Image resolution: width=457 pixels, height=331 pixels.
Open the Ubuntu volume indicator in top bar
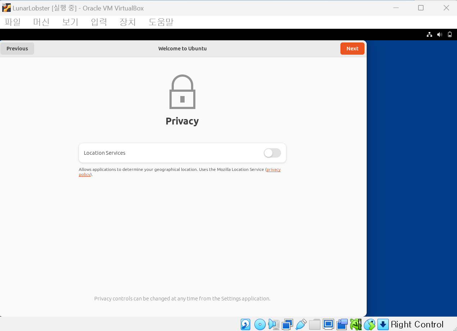pyautogui.click(x=439, y=35)
